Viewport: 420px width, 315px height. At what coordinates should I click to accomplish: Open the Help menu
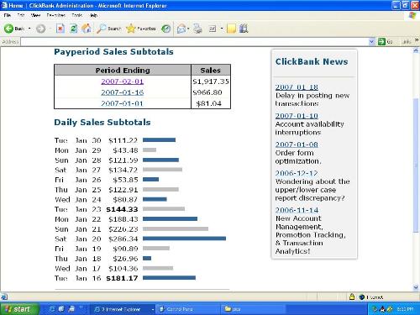point(94,15)
